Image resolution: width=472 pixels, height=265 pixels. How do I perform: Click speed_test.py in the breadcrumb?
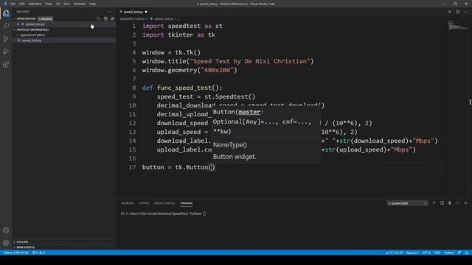(164, 18)
